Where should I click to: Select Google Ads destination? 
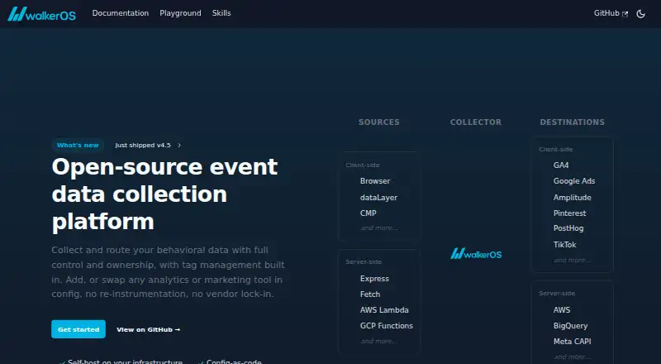click(x=574, y=180)
